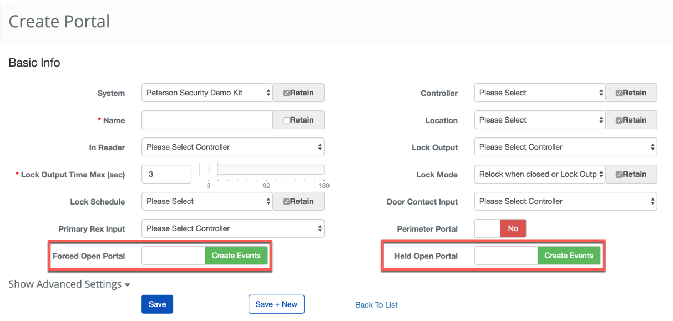Open the System dropdown
Screen dimensions: 673x321
(x=207, y=93)
